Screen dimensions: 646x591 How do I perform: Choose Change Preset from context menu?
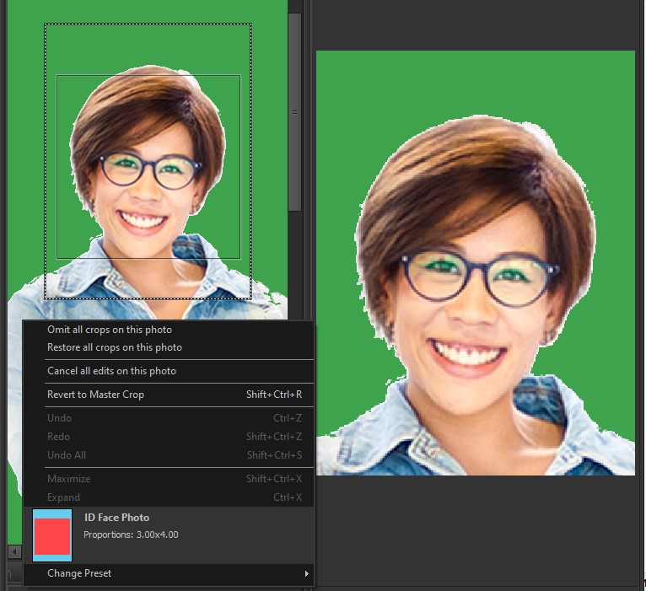pos(79,574)
